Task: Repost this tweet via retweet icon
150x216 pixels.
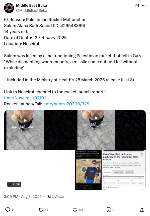Action: tap(41, 210)
